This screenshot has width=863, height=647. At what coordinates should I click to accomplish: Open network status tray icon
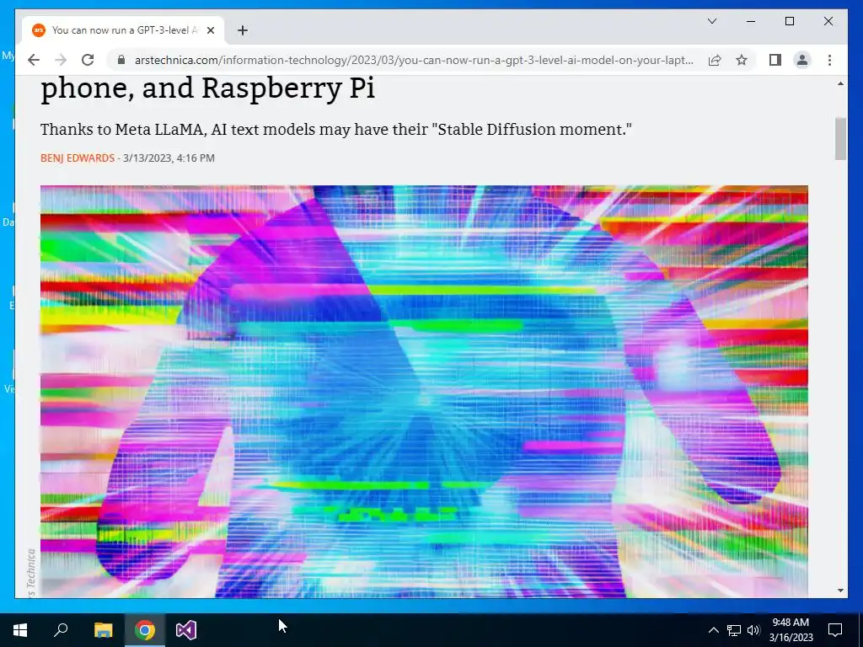point(734,630)
